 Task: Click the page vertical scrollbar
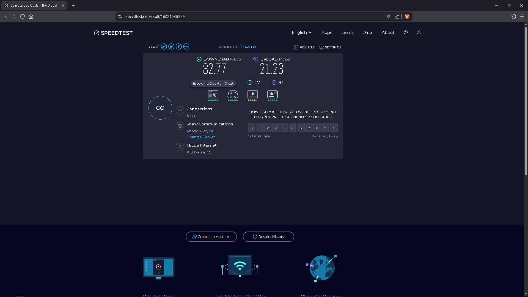pyautogui.click(x=526, y=101)
